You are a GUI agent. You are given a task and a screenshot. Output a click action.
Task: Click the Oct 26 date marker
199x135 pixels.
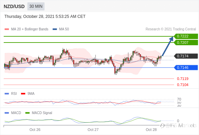[x=35, y=130]
